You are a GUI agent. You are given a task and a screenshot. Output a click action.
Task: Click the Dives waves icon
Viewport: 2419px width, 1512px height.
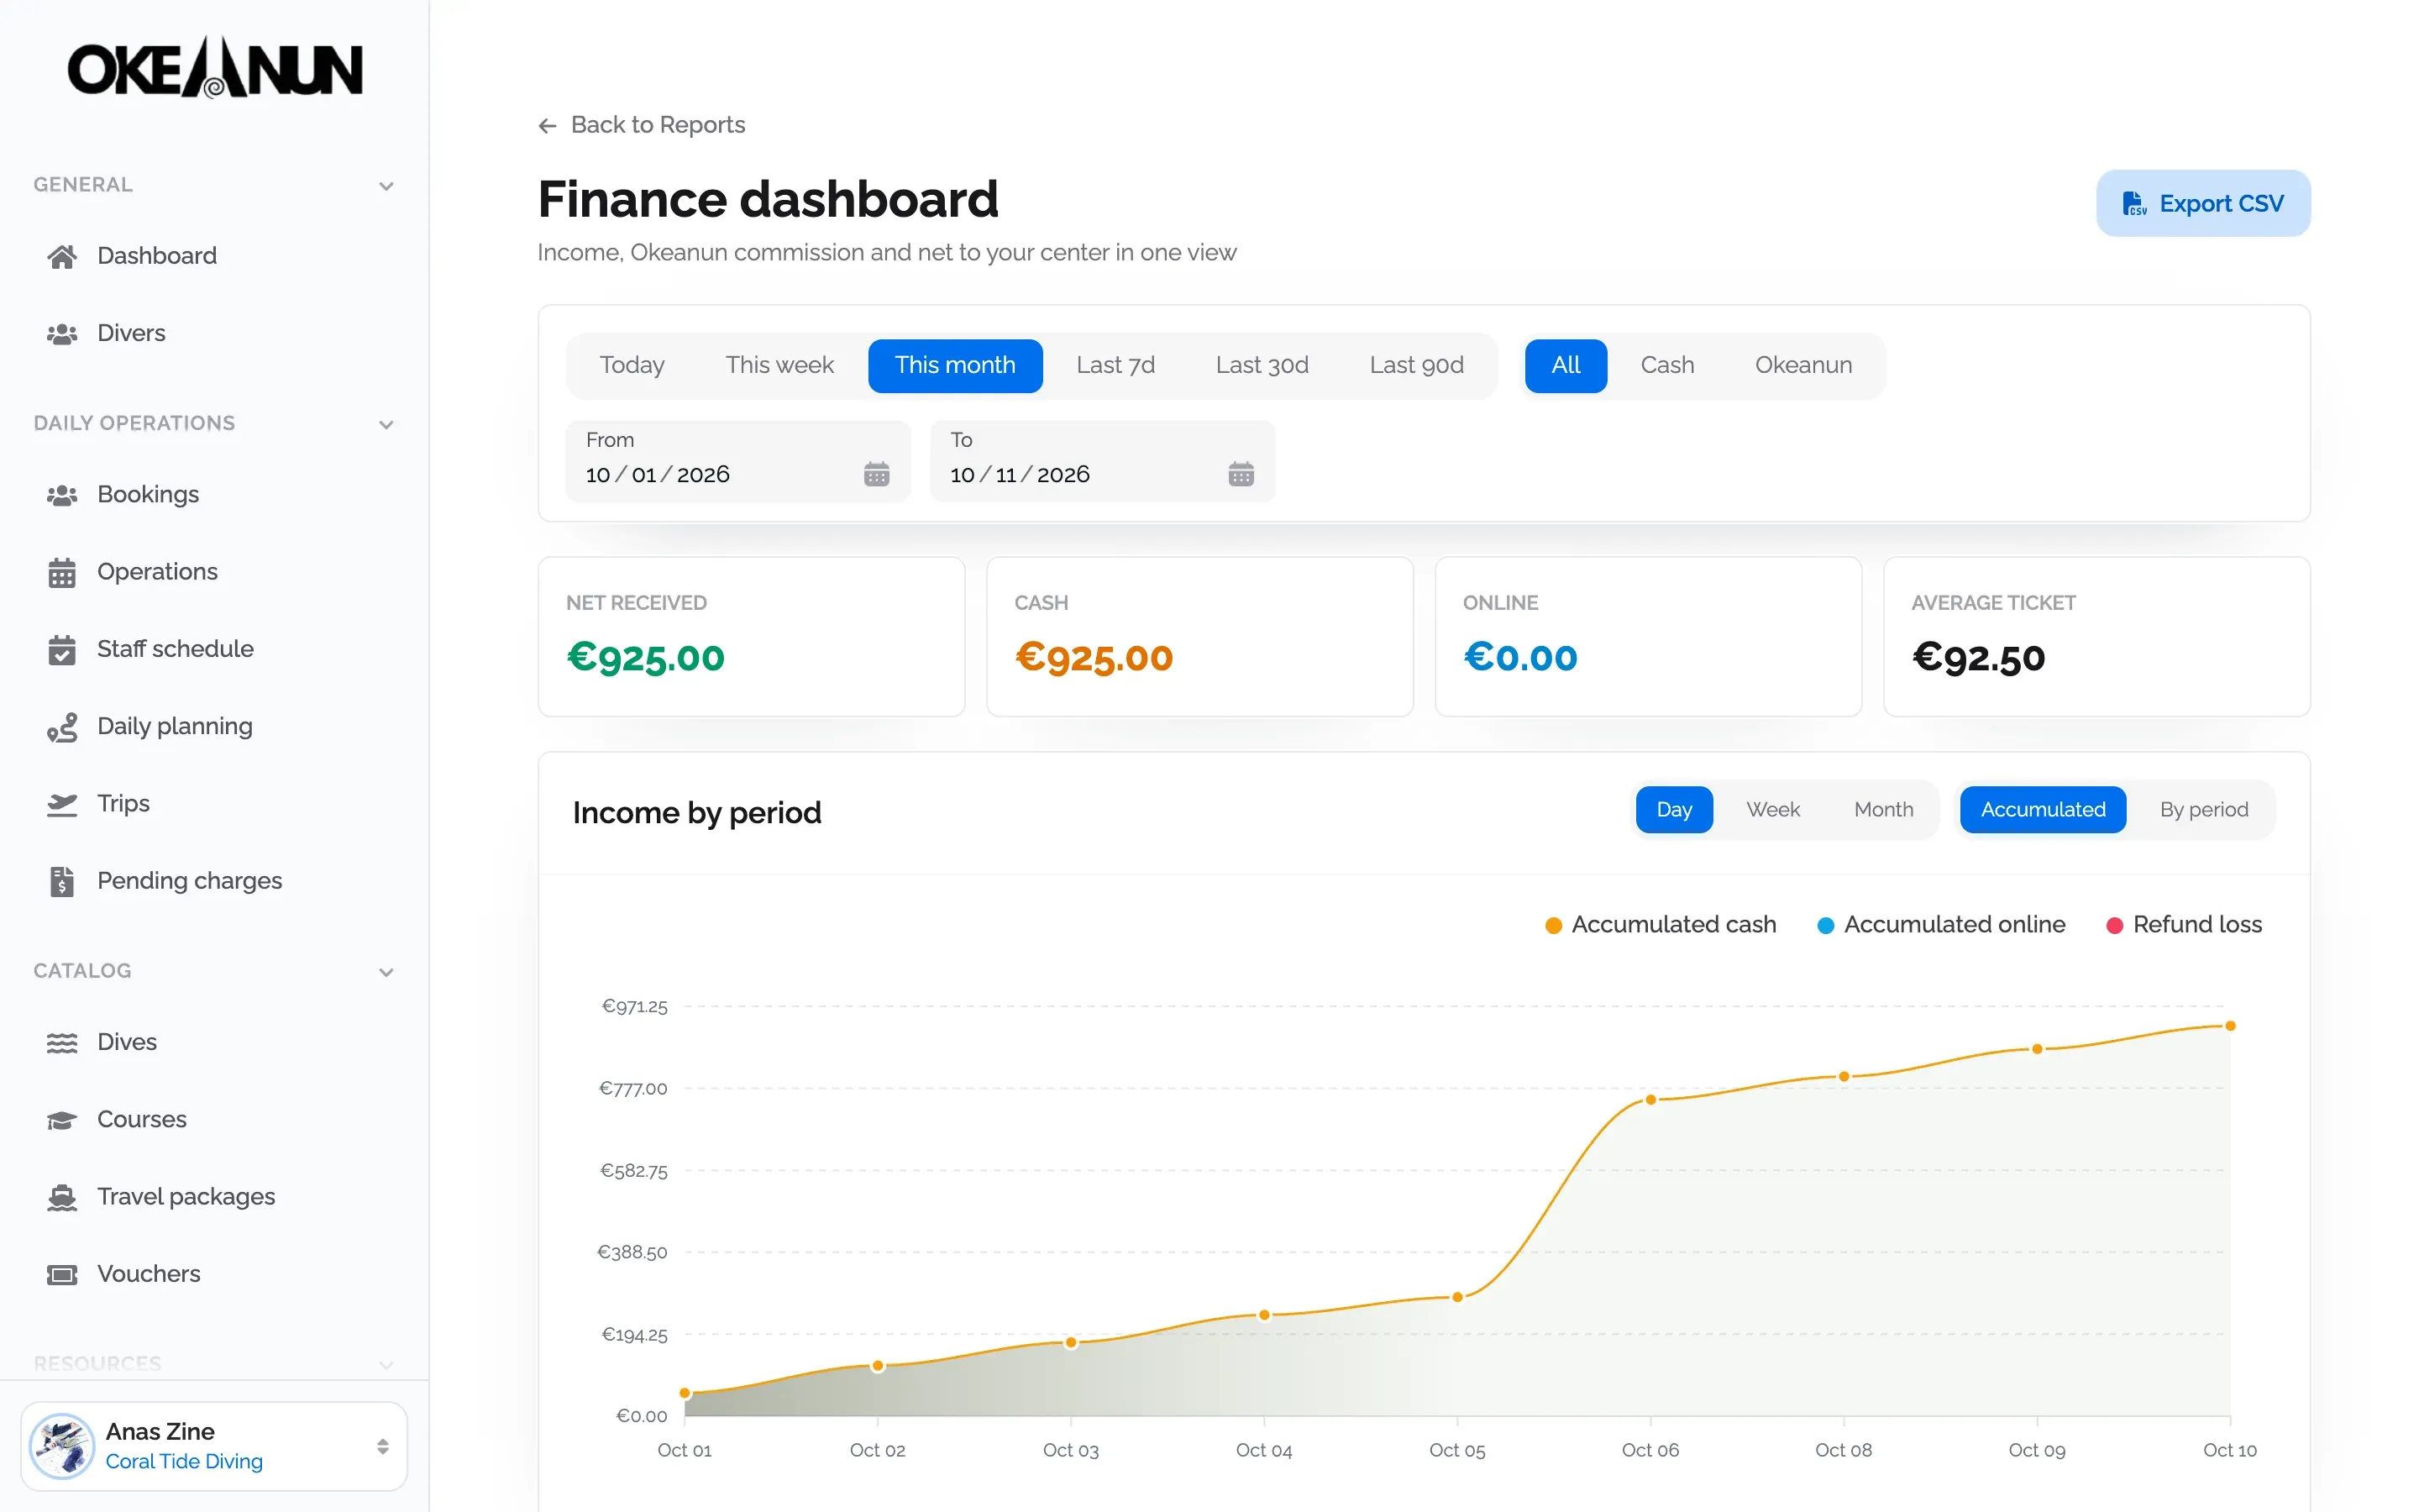pos(62,1042)
